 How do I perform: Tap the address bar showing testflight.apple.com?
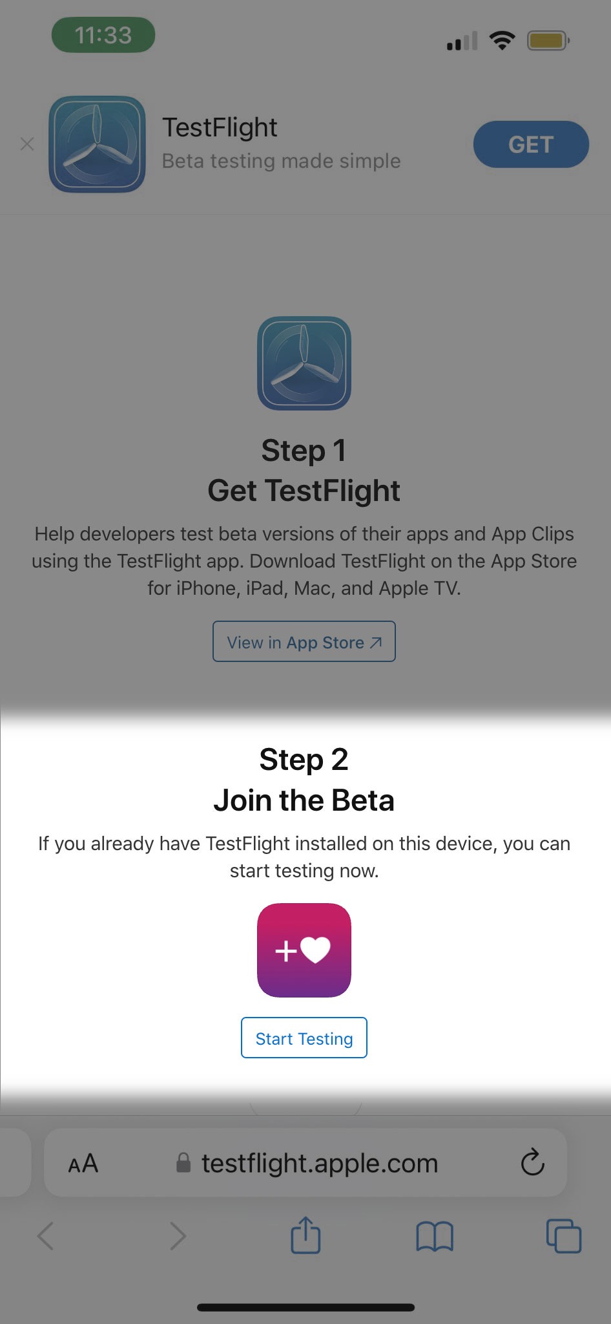coord(319,1163)
